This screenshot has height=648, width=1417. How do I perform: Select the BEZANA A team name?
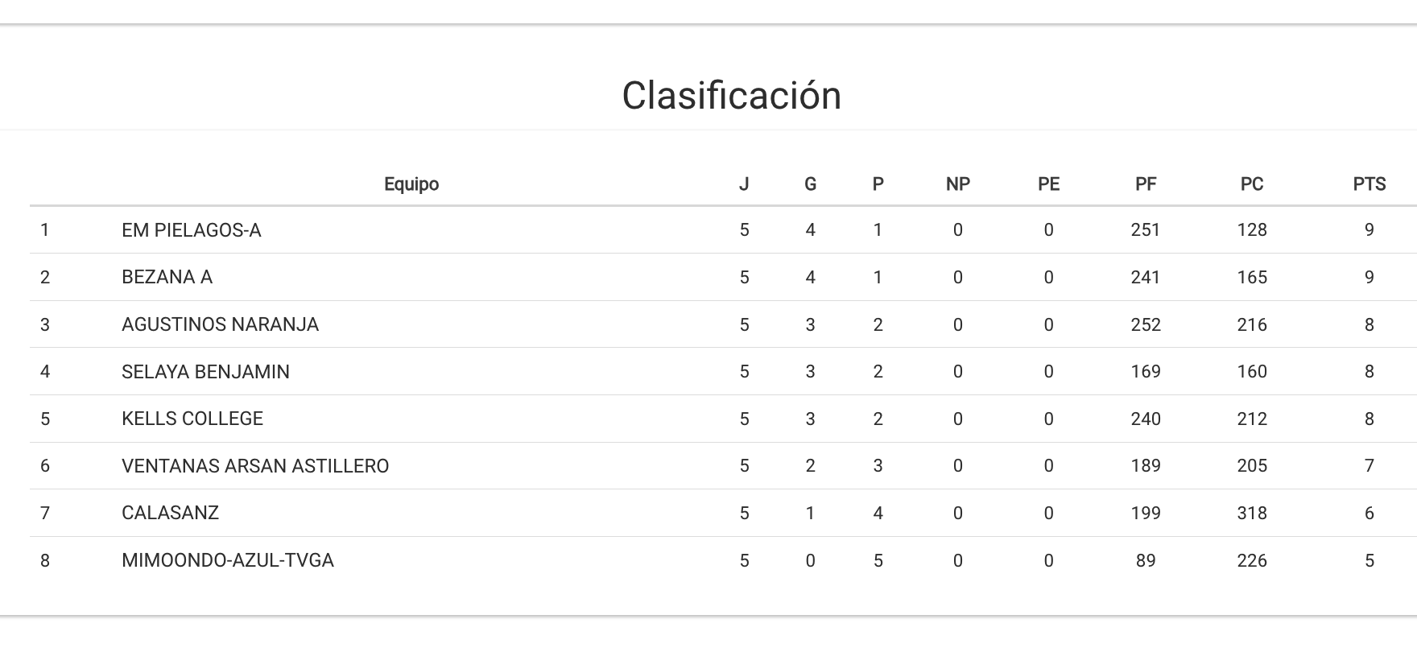167,278
